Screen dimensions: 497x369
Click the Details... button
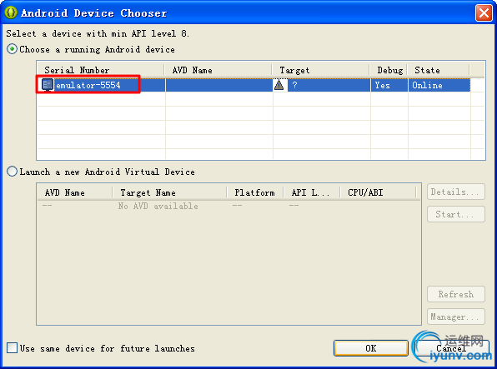click(x=456, y=192)
